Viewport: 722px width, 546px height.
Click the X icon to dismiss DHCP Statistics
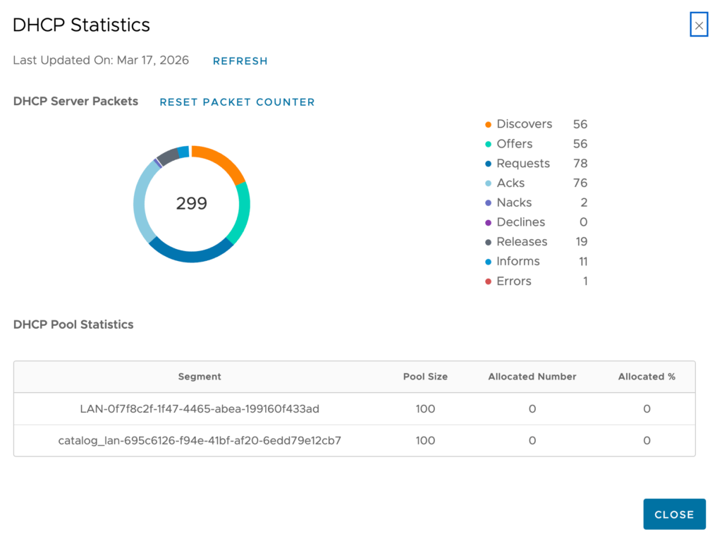(x=698, y=25)
